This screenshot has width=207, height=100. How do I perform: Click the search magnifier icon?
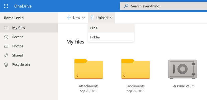[126, 6]
